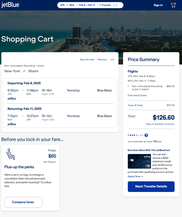This screenshot has height=217, width=182.
Task: Click Apply Now arrow link
Action: coord(135,176)
